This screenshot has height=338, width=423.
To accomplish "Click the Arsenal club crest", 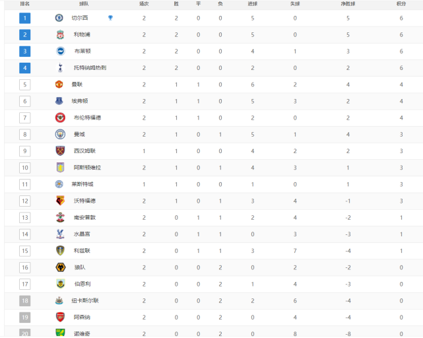I will [x=60, y=317].
